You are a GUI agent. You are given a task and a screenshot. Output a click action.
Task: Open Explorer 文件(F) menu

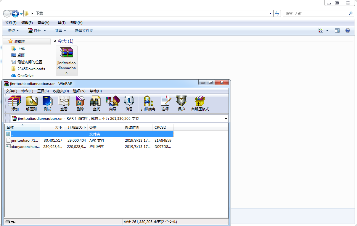[11, 23]
